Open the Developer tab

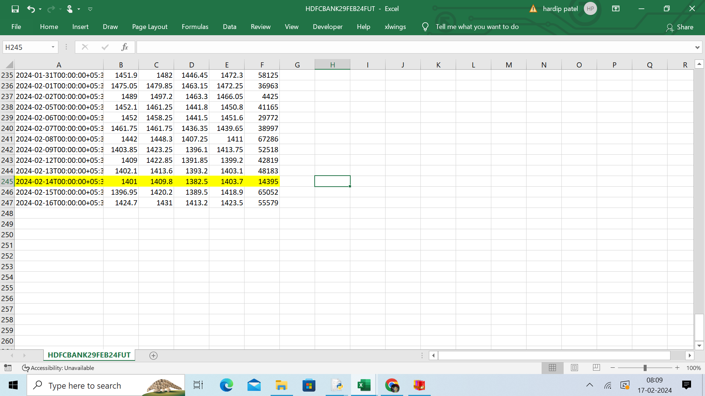(x=328, y=27)
